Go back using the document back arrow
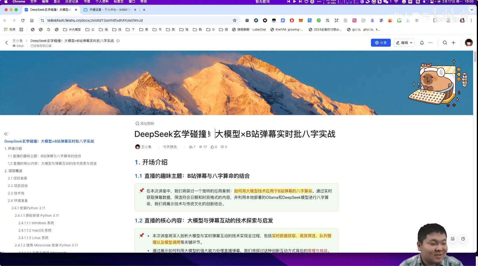Image resolution: width=478 pixels, height=266 pixels. pyautogui.click(x=6, y=43)
